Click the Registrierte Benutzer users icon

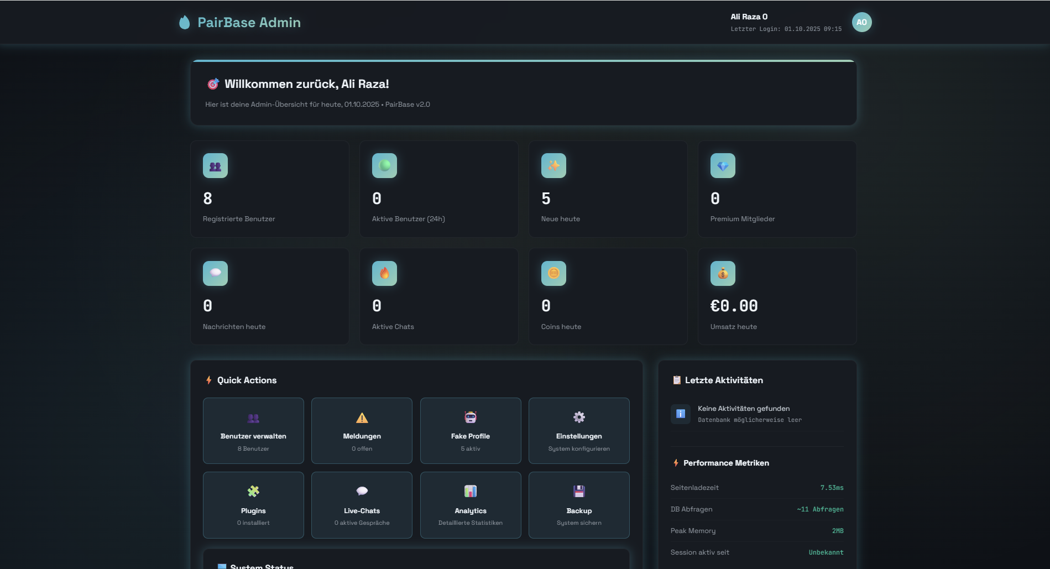pyautogui.click(x=215, y=166)
